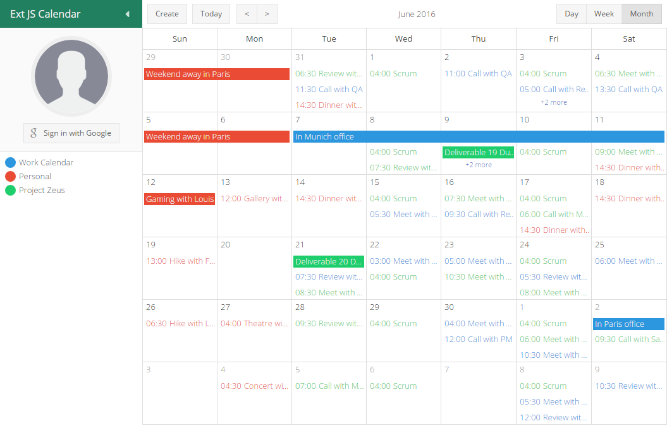
Task: Open 'Deliverable 20' event on June 21
Action: (x=329, y=262)
